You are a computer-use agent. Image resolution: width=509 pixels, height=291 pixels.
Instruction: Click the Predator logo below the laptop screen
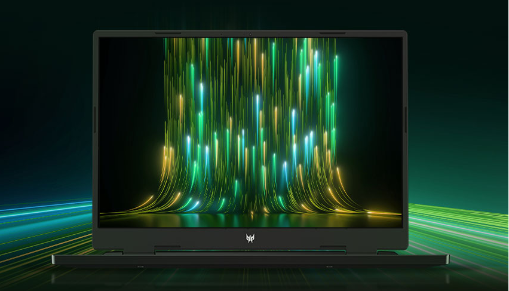[250, 238]
